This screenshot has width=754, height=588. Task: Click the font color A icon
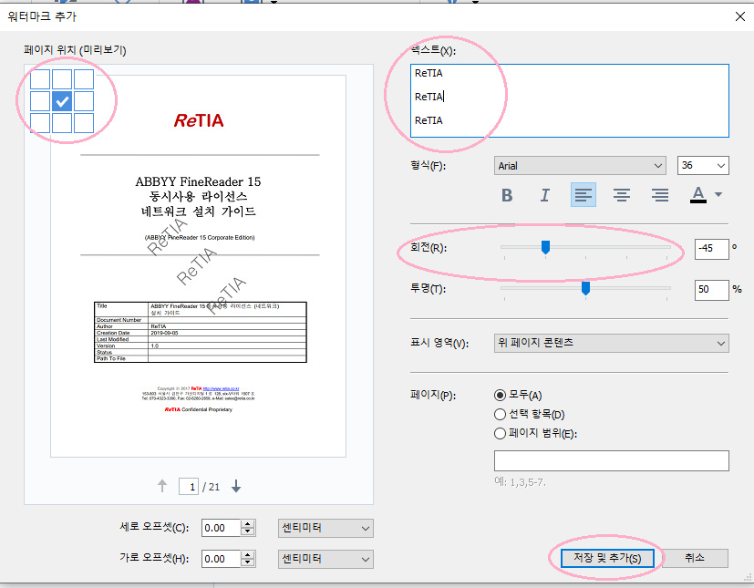698,195
